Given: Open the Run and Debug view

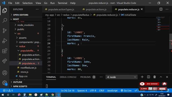Looking at the screenshot, I should click(x=5, y=41).
